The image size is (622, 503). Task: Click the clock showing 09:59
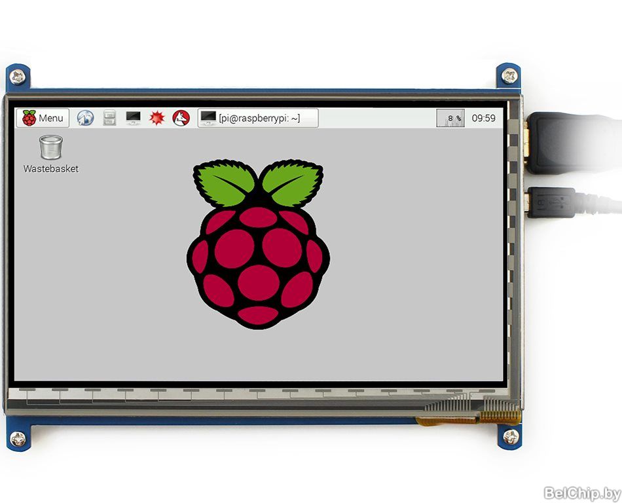point(484,118)
